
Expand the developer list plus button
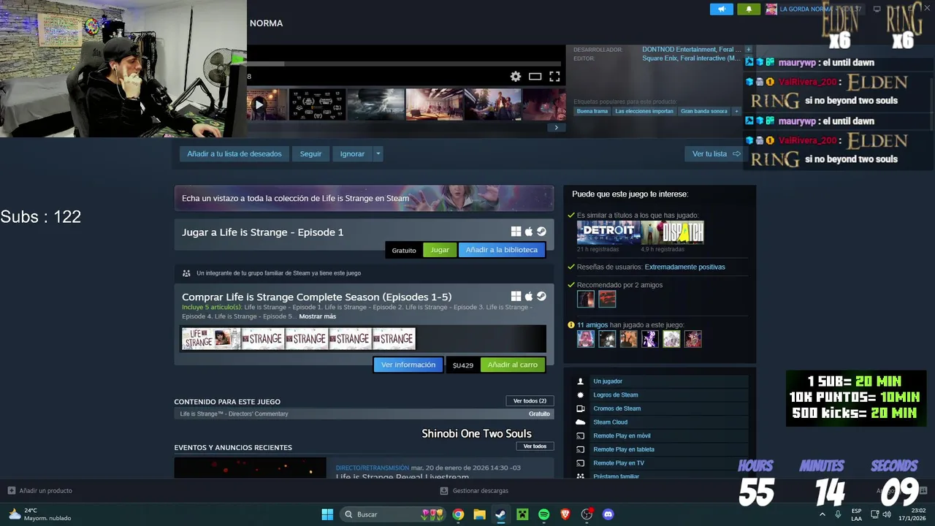click(748, 50)
